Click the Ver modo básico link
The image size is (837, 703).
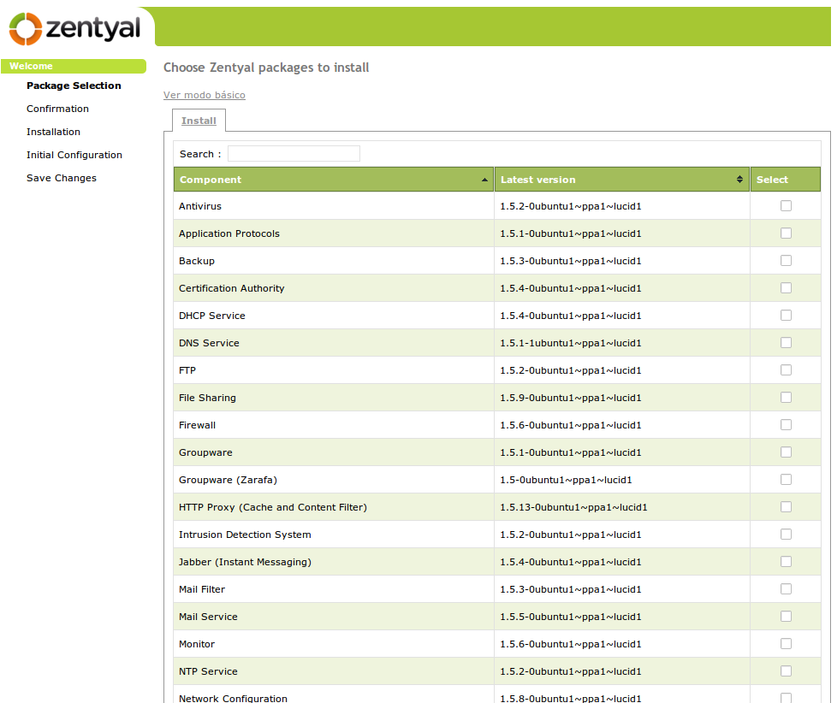click(205, 95)
